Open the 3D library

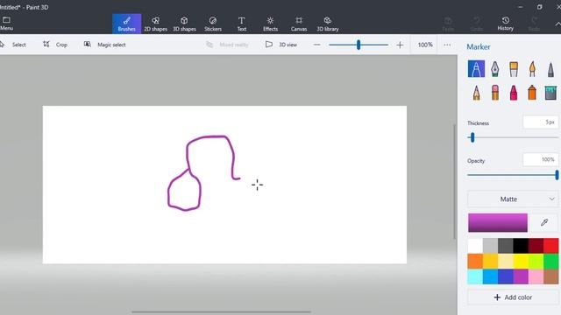pos(327,24)
